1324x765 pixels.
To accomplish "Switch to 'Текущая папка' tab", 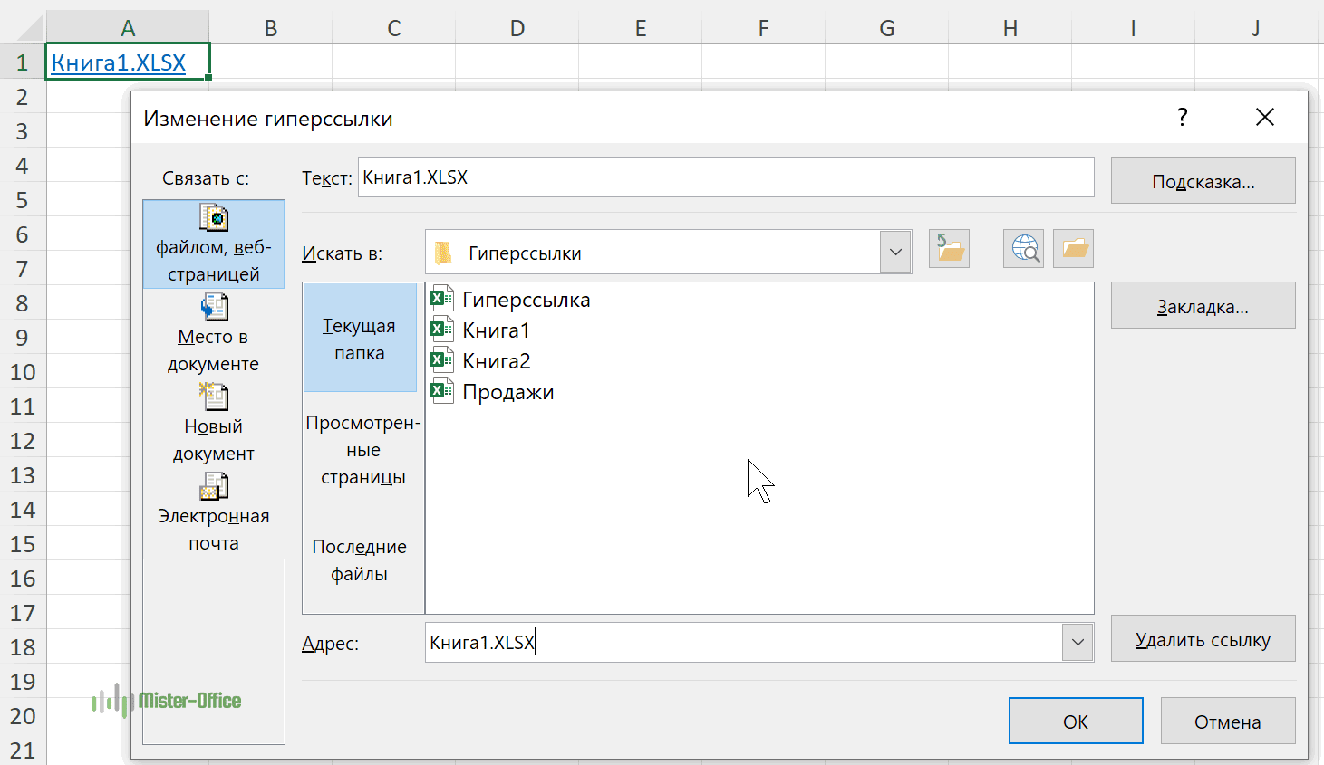I will (360, 339).
